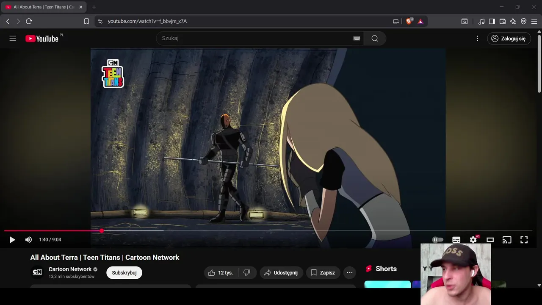Screen dimensions: 542x305
Task: Install the app via address bar icon
Action: [396, 21]
